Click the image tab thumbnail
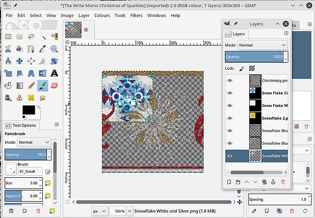The width and height of the screenshot is (315, 218). coord(73,30)
